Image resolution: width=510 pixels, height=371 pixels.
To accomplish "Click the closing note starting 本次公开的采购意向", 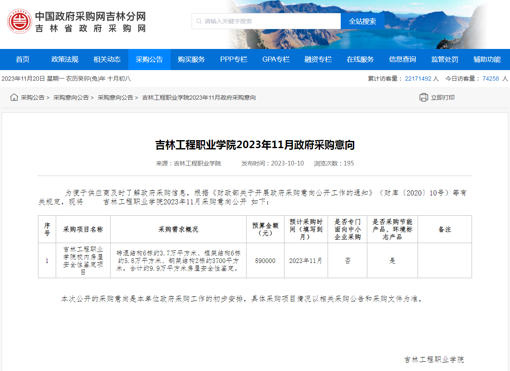I will pos(242,299).
